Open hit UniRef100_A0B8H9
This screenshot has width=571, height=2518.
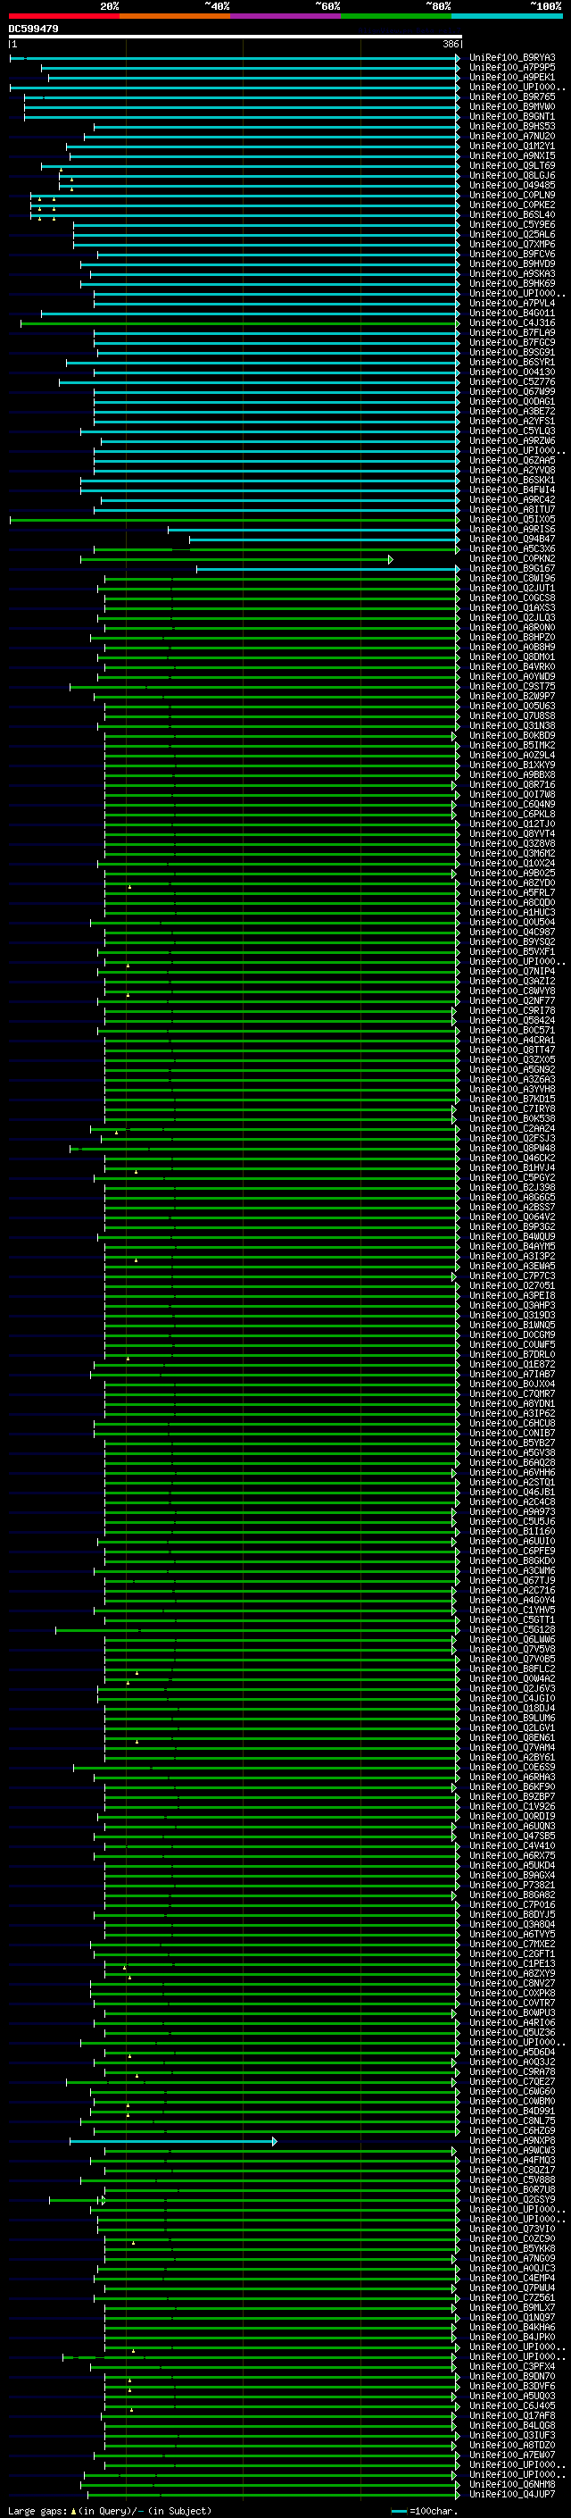click(x=511, y=647)
